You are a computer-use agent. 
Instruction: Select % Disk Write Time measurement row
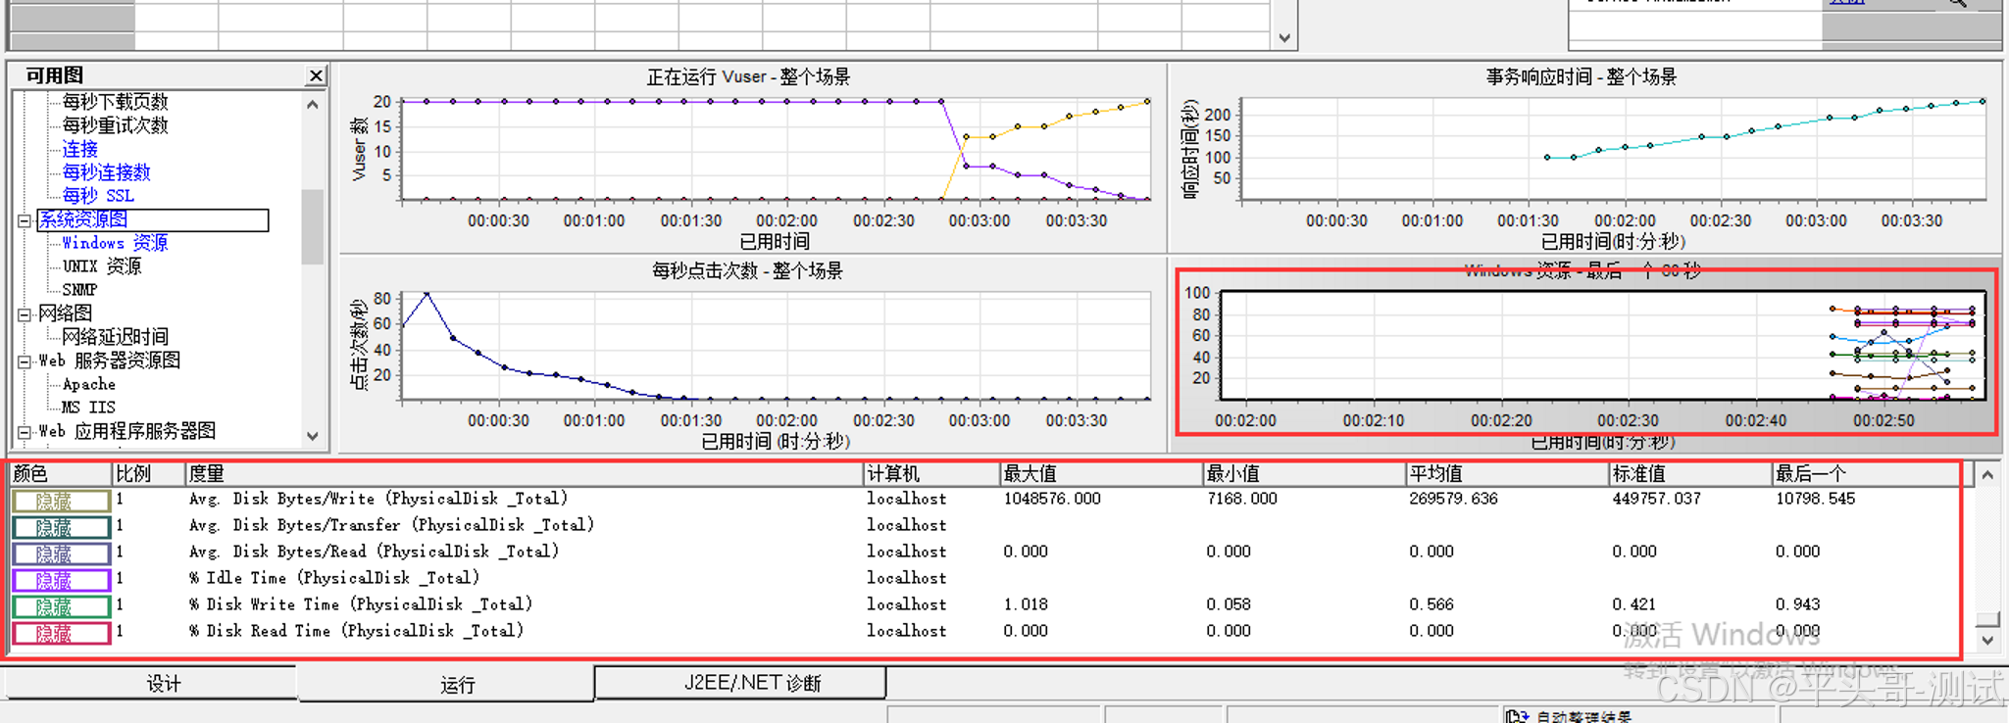click(985, 605)
